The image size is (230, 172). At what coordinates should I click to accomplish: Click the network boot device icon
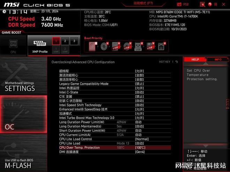pyautogui.click(x=162, y=46)
